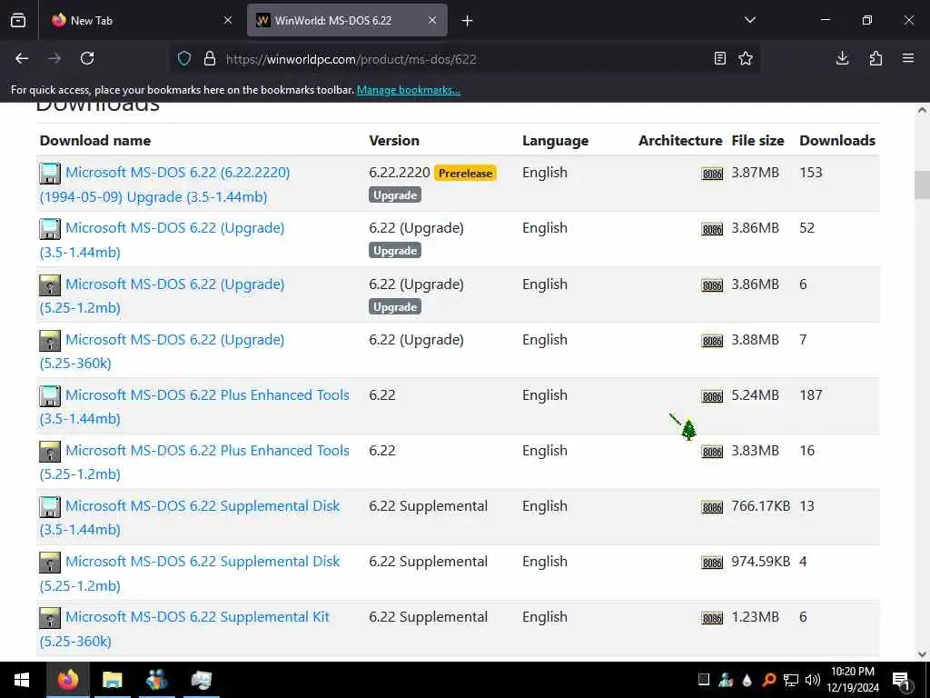Open the Windows Start menu

(22, 680)
